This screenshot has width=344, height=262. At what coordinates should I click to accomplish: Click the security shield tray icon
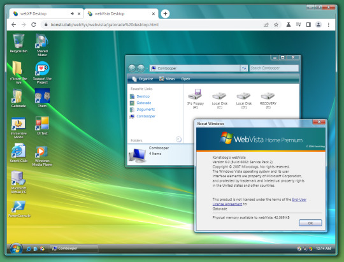(311, 249)
